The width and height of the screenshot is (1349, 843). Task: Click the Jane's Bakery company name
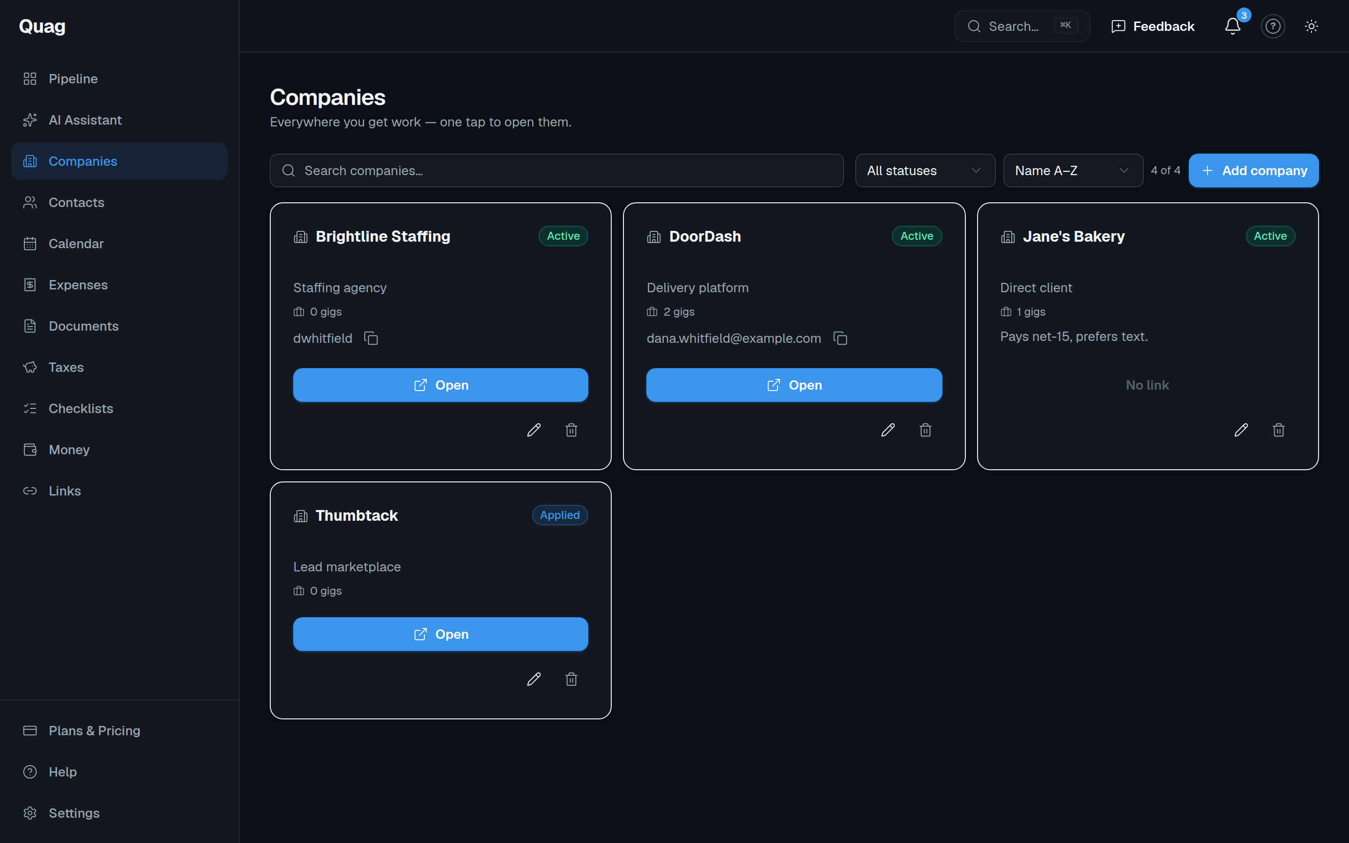pos(1074,237)
